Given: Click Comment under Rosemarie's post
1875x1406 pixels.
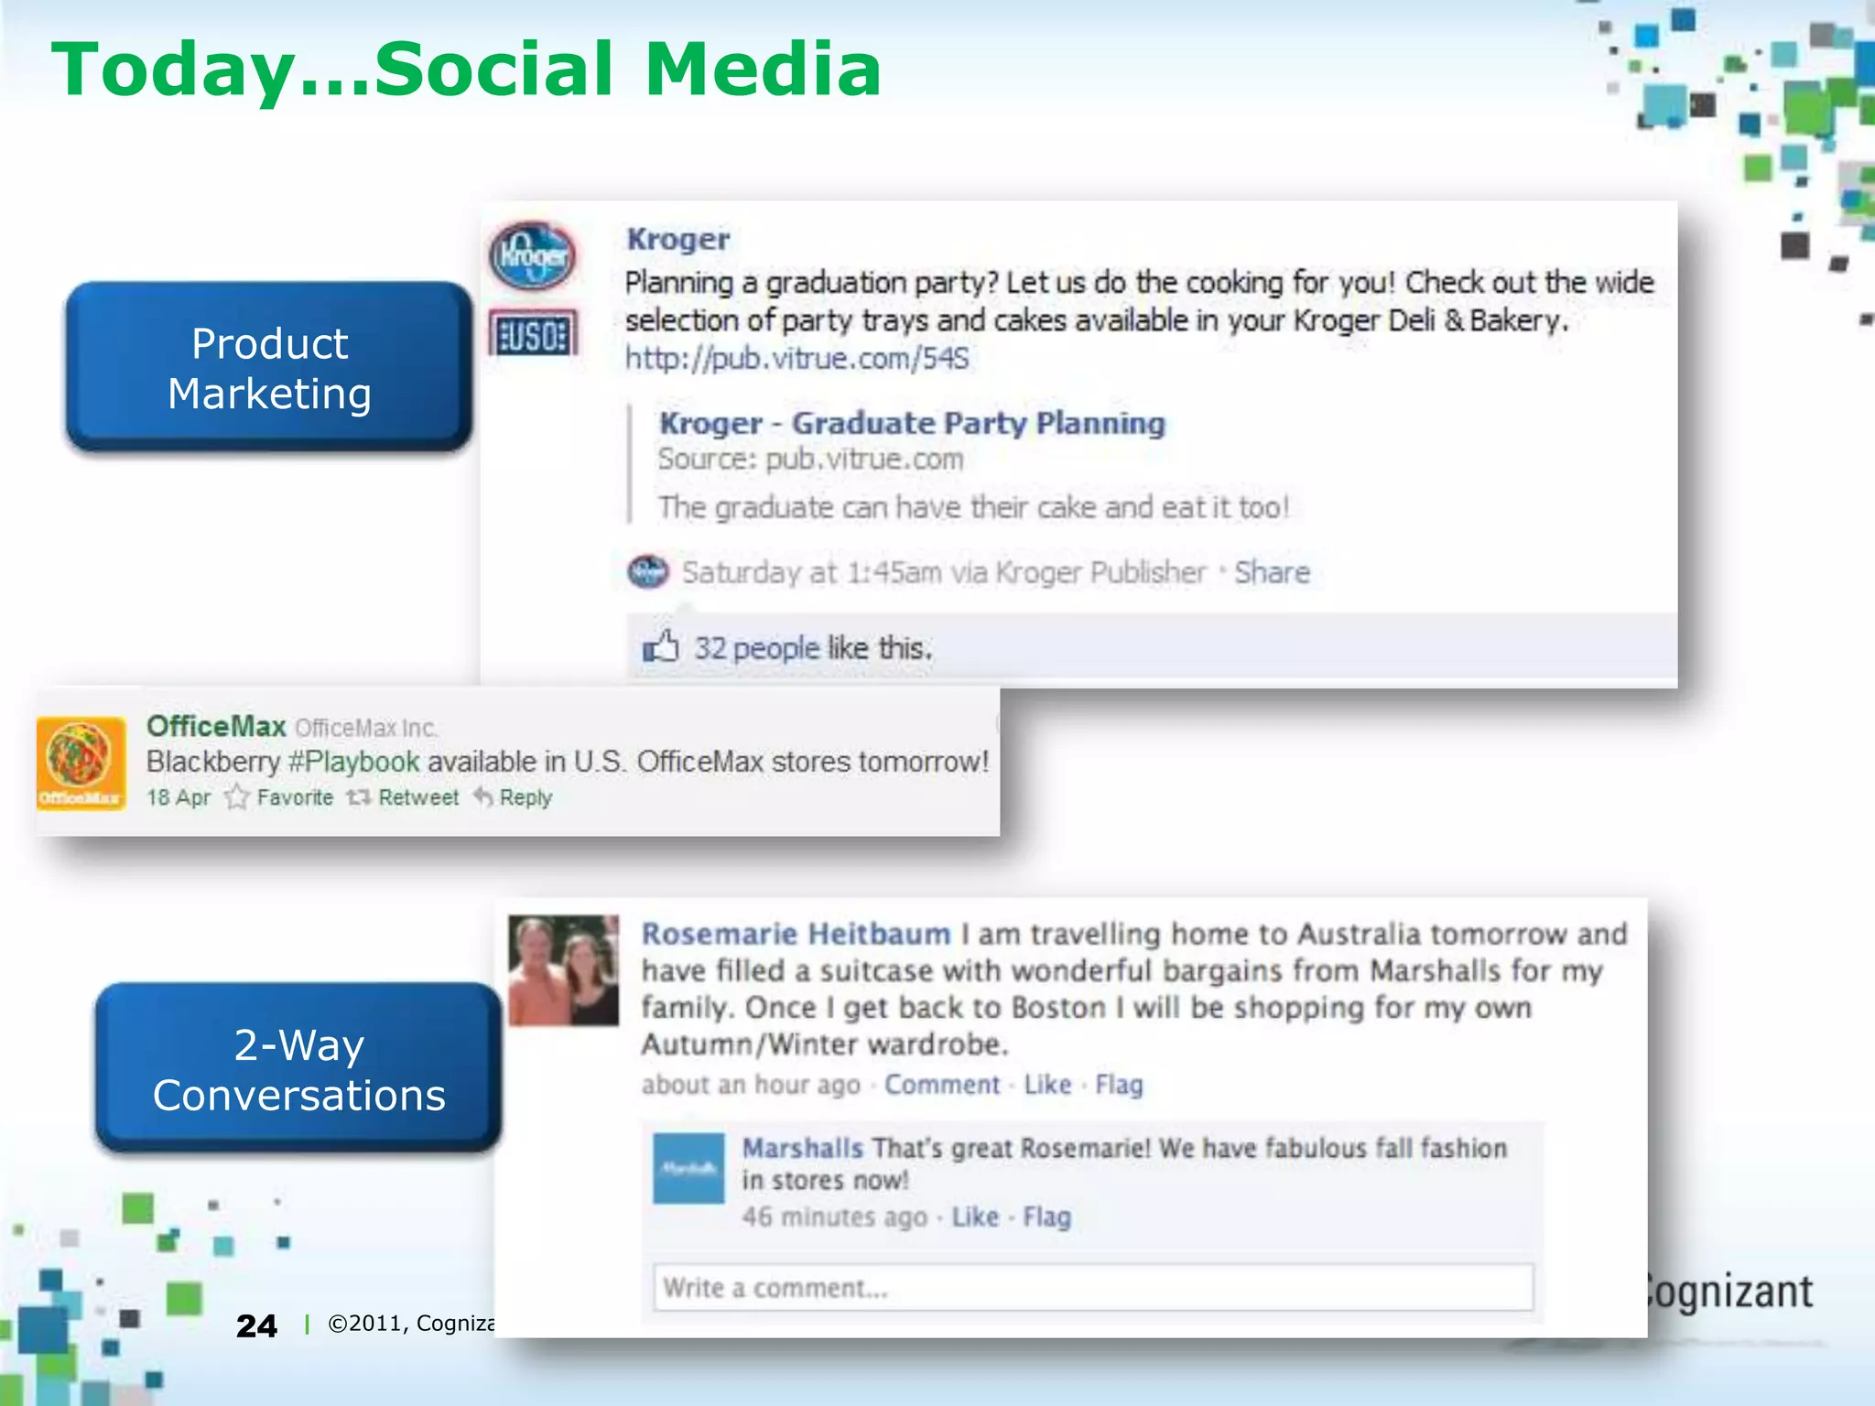Looking at the screenshot, I should pyautogui.click(x=942, y=1085).
